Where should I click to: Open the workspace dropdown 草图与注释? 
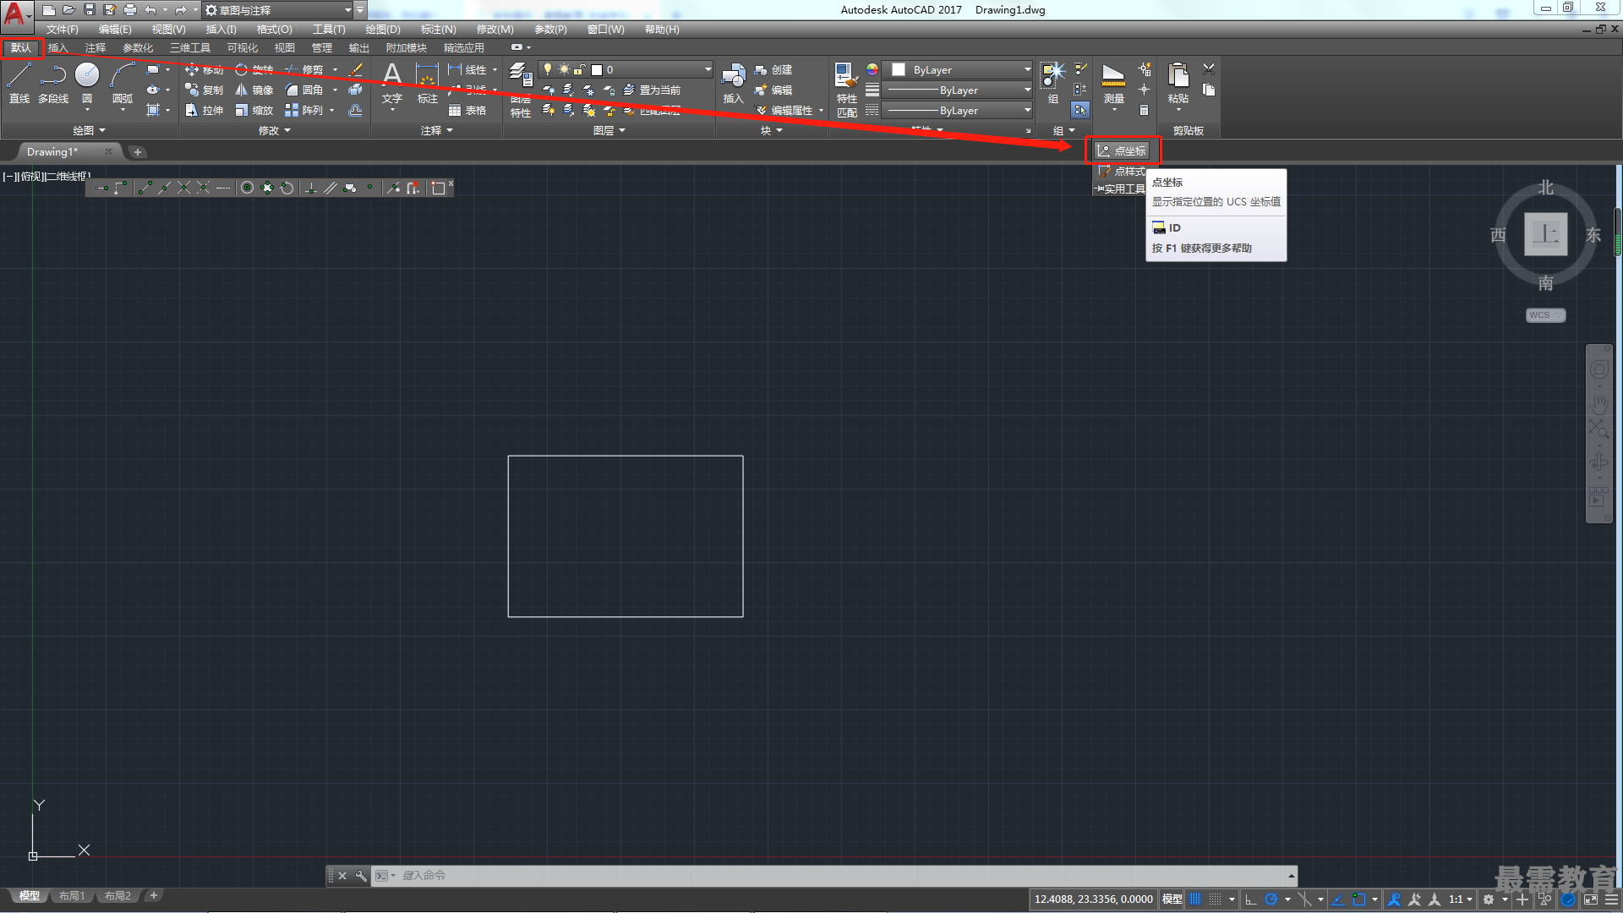click(278, 10)
